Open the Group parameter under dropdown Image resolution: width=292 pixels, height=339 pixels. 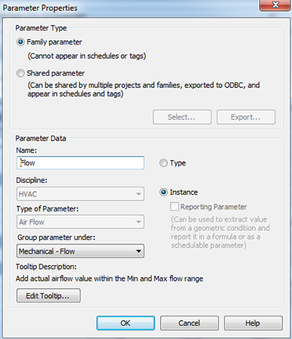80,251
